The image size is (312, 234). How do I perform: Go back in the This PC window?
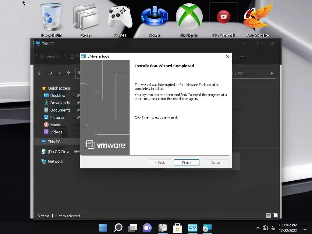(40, 73)
